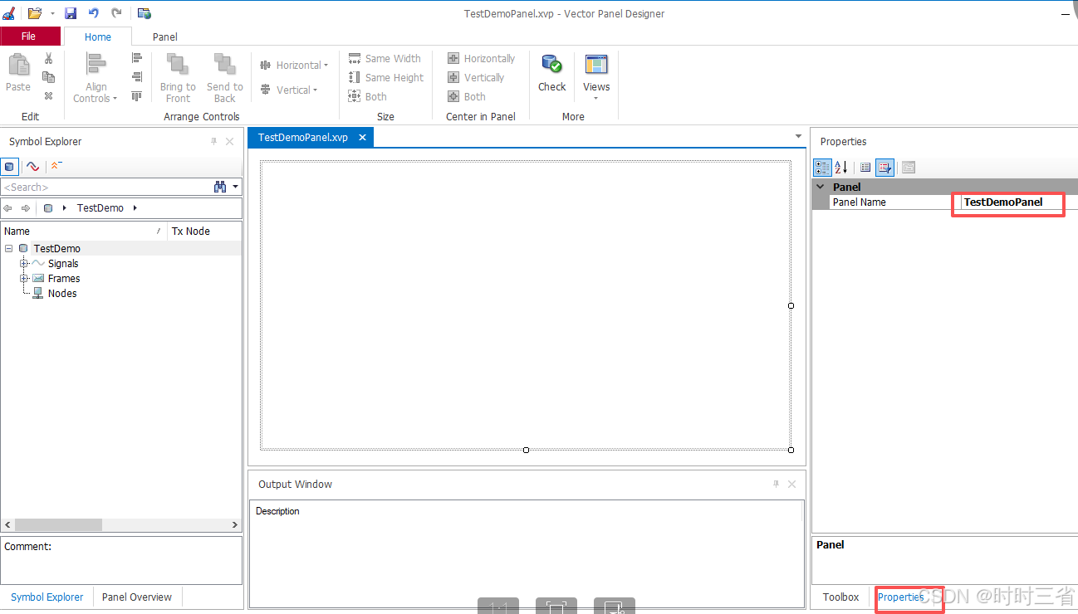
Task: Click the Cut scissors icon
Action: click(x=48, y=58)
